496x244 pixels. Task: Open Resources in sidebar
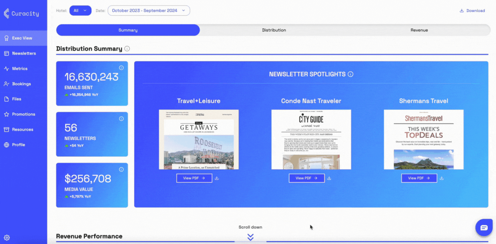(x=23, y=129)
